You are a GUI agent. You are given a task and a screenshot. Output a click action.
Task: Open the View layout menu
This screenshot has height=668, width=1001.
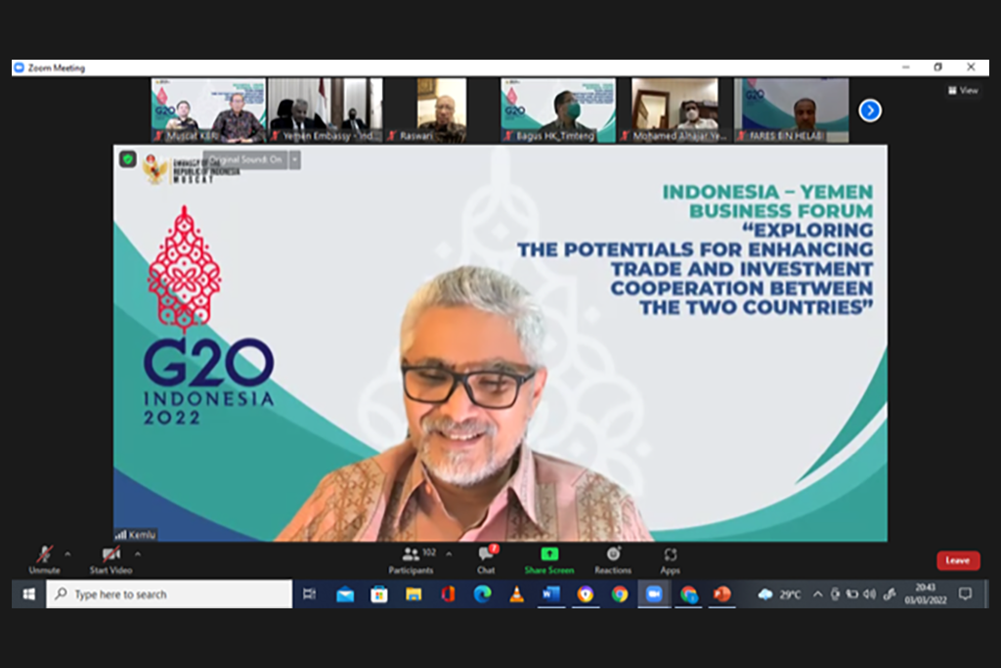(x=963, y=91)
